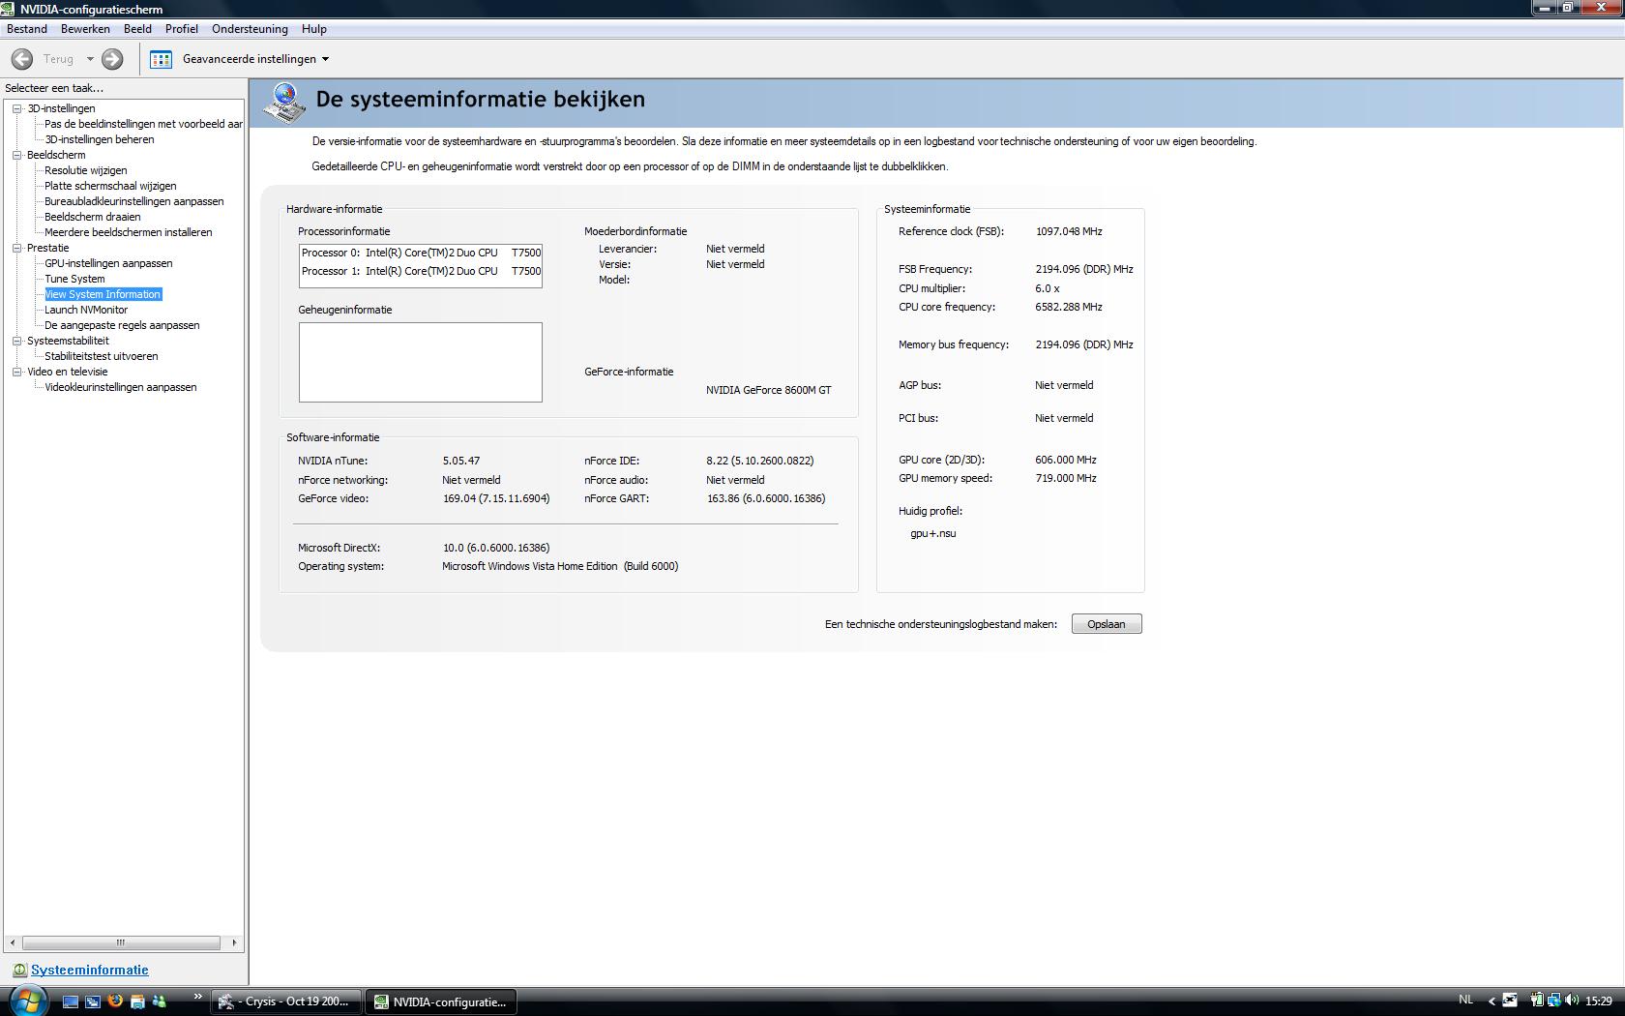1625x1016 pixels.
Task: Click GeForce video value 169.04 (7.15.11.6904)
Action: pyautogui.click(x=496, y=498)
